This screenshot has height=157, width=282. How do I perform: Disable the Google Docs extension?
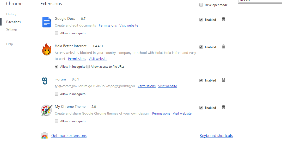pyautogui.click(x=201, y=20)
